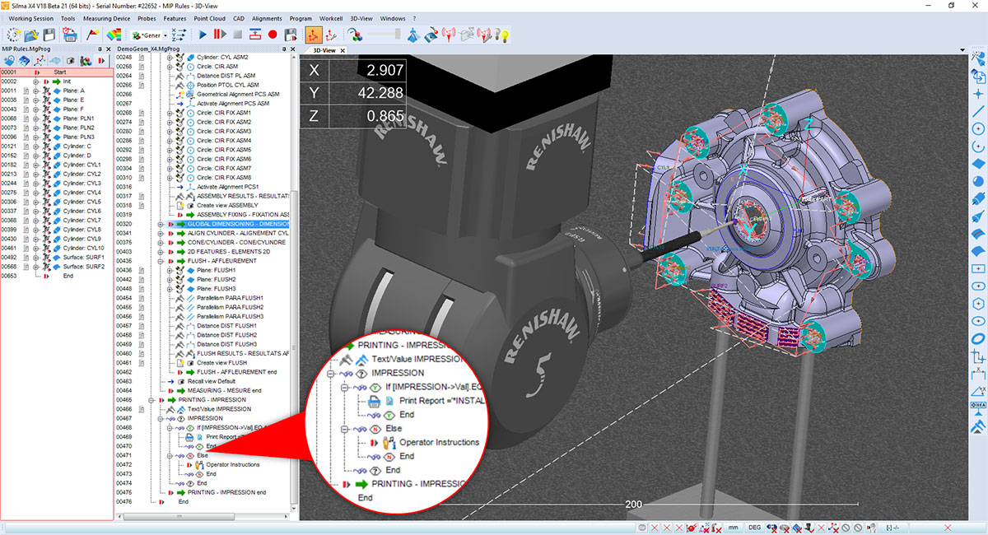Open the Probes menu
Viewport: 988px width, 535px height.
tap(147, 17)
